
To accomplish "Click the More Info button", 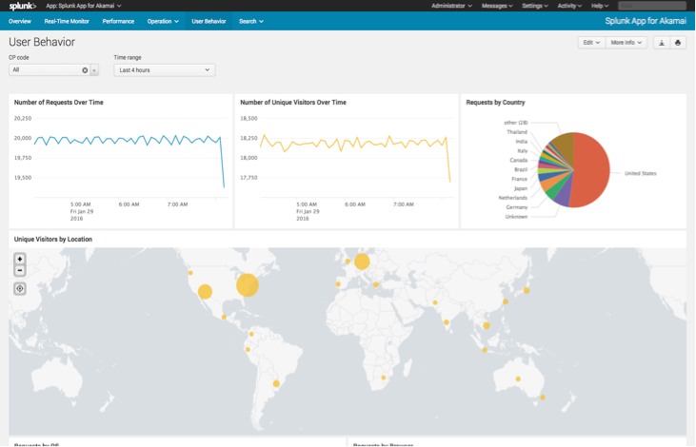I will pyautogui.click(x=626, y=43).
